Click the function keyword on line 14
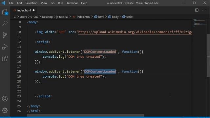This screenshot has height=118, width=210. 130,52
